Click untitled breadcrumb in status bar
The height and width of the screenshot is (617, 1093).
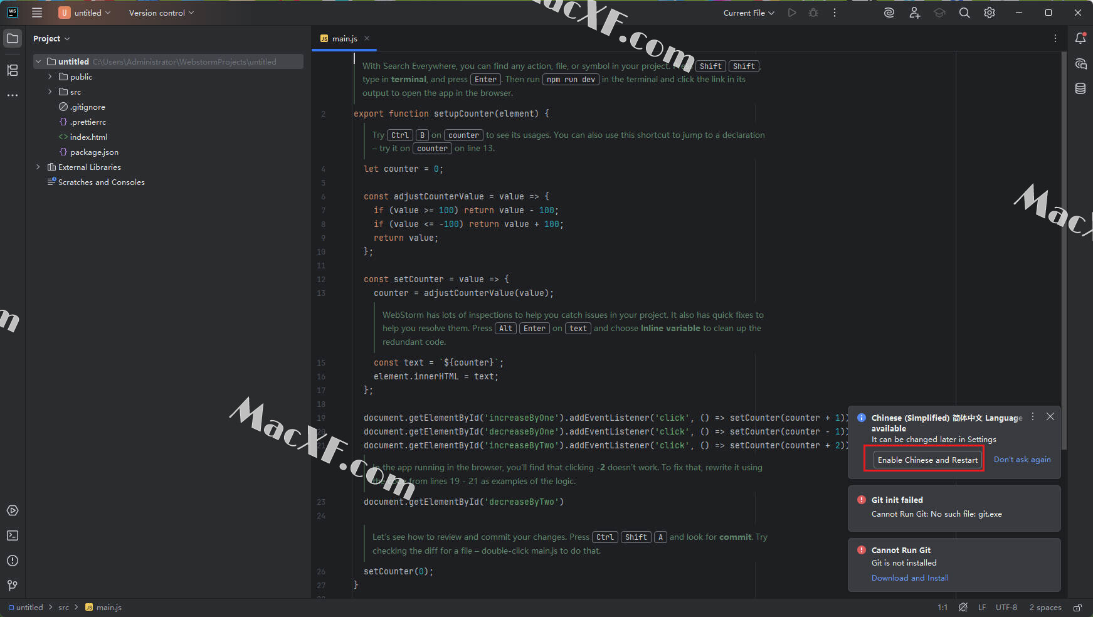point(26,607)
